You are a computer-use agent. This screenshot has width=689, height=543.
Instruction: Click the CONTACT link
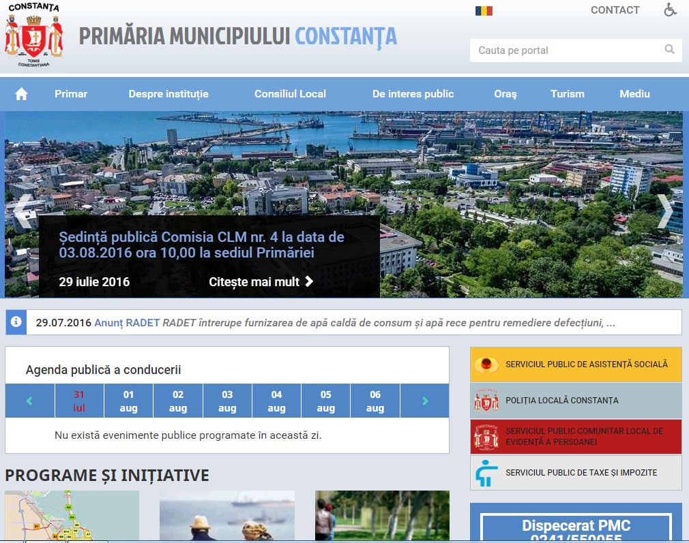pyautogui.click(x=615, y=10)
